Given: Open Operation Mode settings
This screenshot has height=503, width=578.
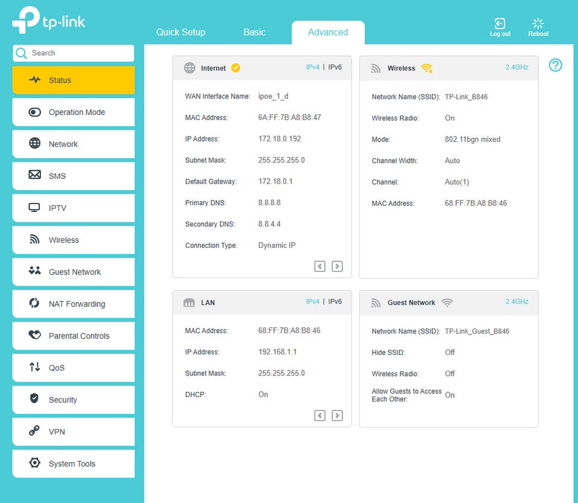Looking at the screenshot, I should click(73, 112).
